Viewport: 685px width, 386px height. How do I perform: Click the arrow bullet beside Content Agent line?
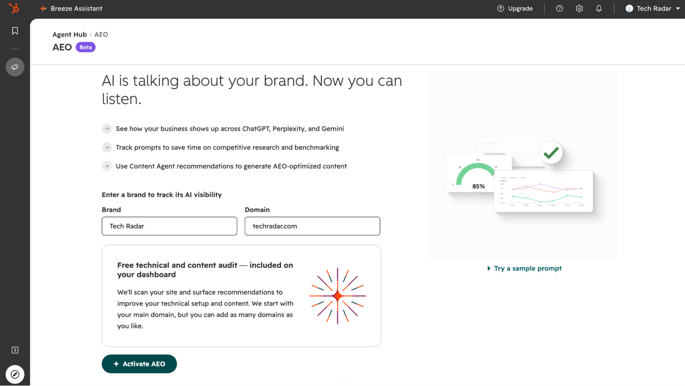coord(107,166)
